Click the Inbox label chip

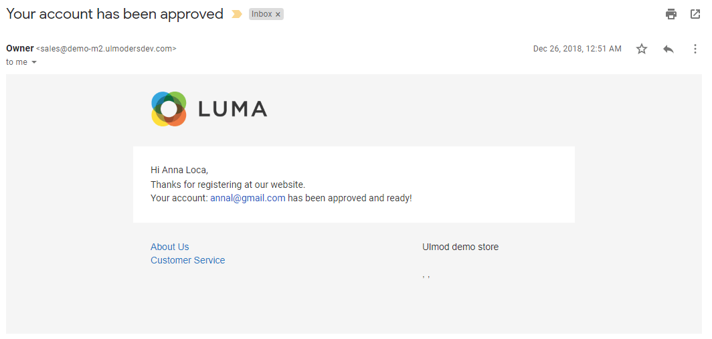(262, 14)
